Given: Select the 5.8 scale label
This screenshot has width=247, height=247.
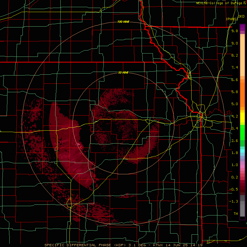Looking at the screenshot, I should (235, 92).
